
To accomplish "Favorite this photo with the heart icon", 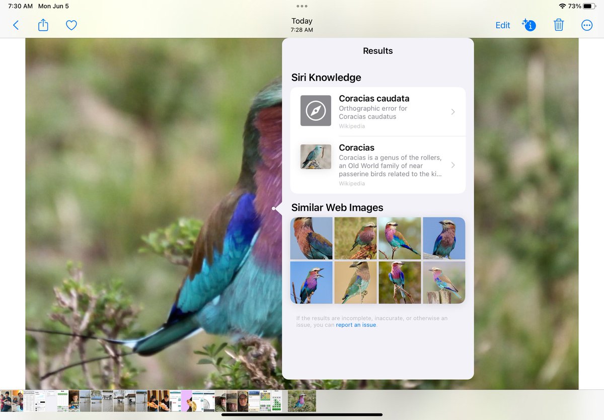I will coord(71,25).
